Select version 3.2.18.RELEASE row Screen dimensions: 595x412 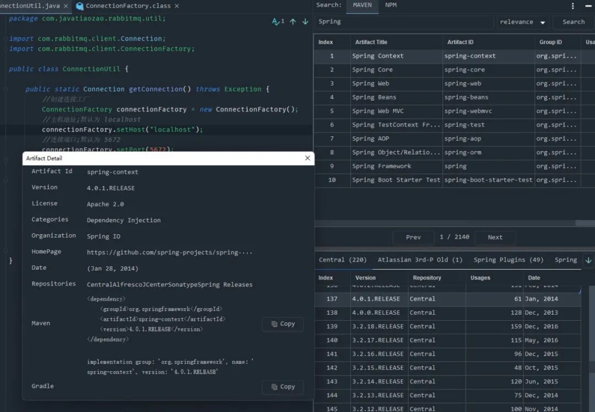(x=447, y=327)
